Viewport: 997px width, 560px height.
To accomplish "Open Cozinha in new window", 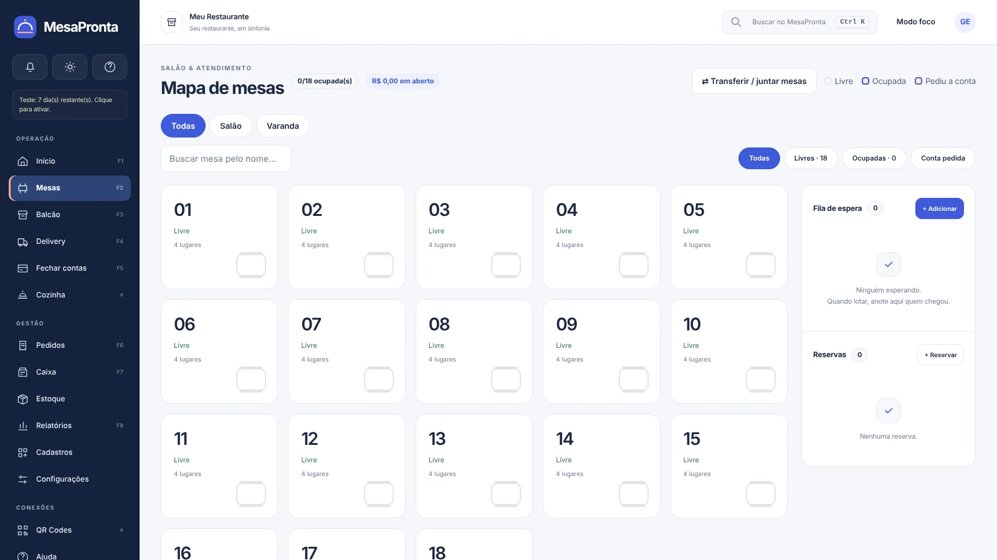I will (70, 295).
